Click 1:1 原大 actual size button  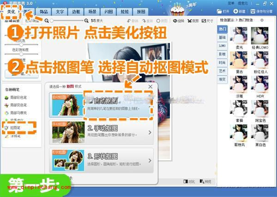click(96, 21)
